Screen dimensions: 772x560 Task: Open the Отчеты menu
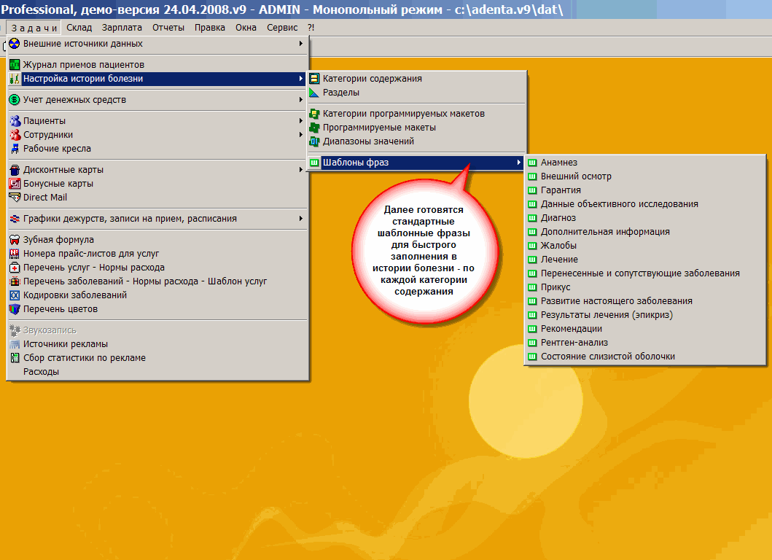(168, 28)
